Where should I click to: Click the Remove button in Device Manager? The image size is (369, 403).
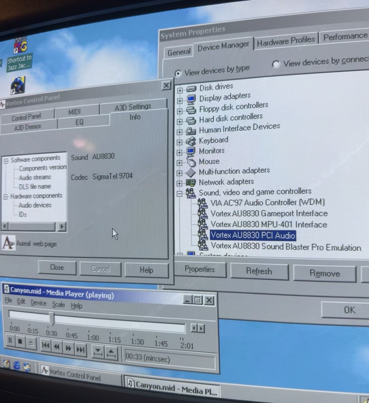[325, 274]
